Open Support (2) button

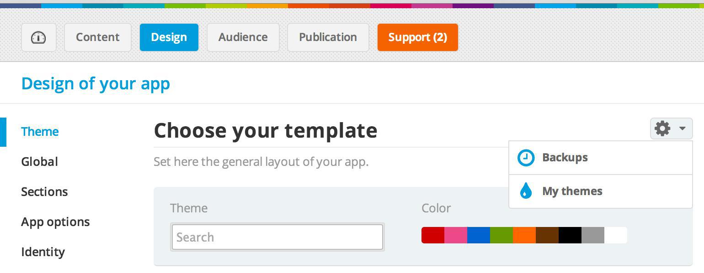(417, 37)
